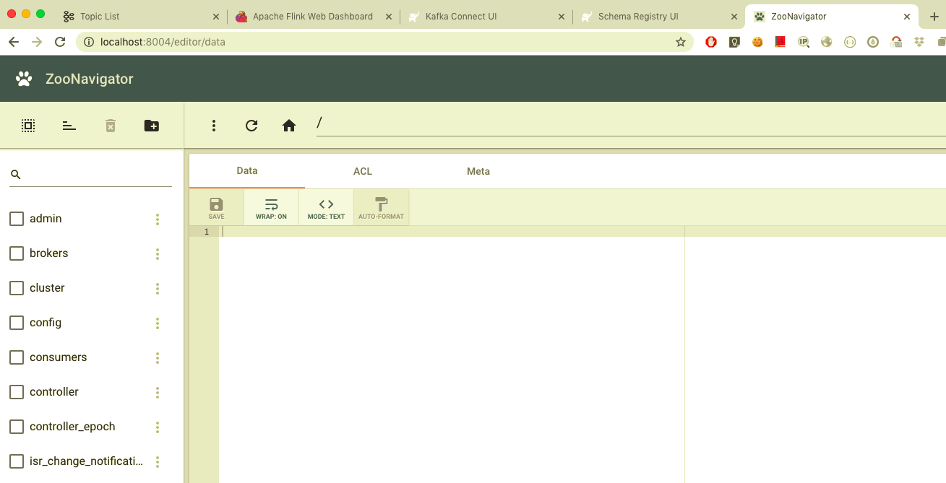Click the search magnifier icon in the node panel
Viewport: 946px width, 483px height.
click(x=16, y=175)
